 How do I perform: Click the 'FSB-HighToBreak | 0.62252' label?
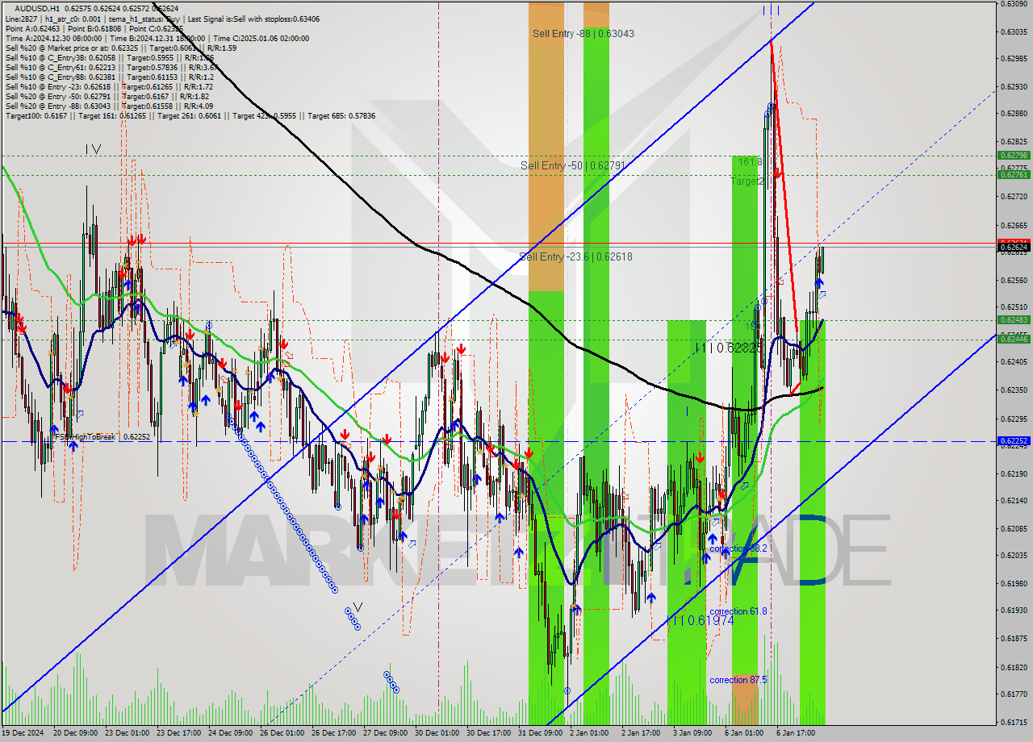coord(102,436)
